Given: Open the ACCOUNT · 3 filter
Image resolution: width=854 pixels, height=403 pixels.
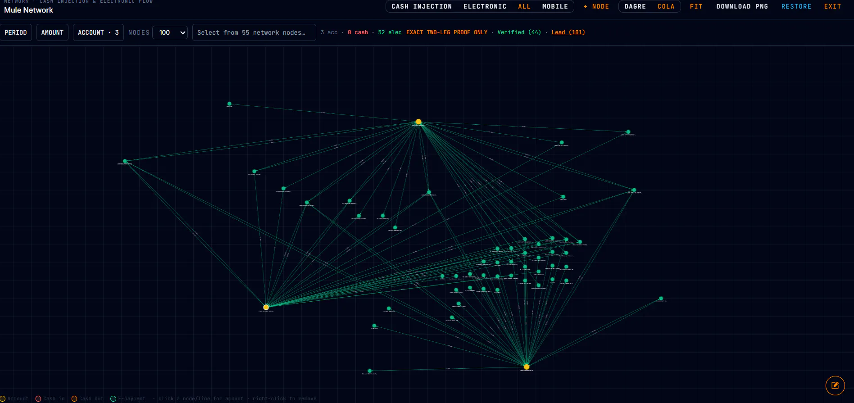Looking at the screenshot, I should click(98, 32).
